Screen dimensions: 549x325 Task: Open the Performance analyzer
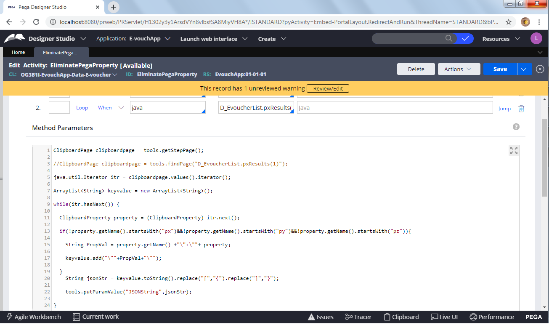point(491,317)
